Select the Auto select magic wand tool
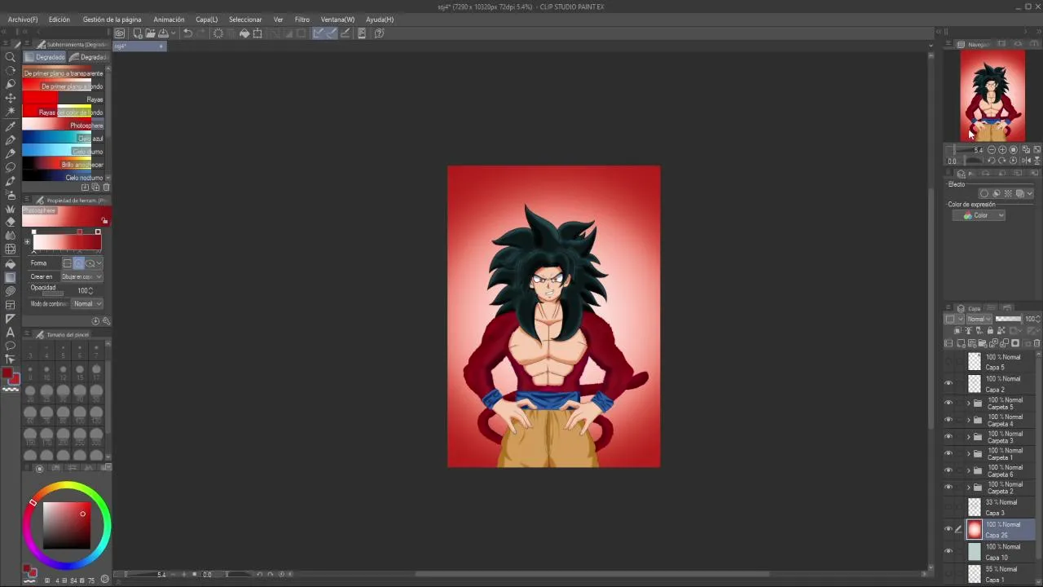 point(11,112)
